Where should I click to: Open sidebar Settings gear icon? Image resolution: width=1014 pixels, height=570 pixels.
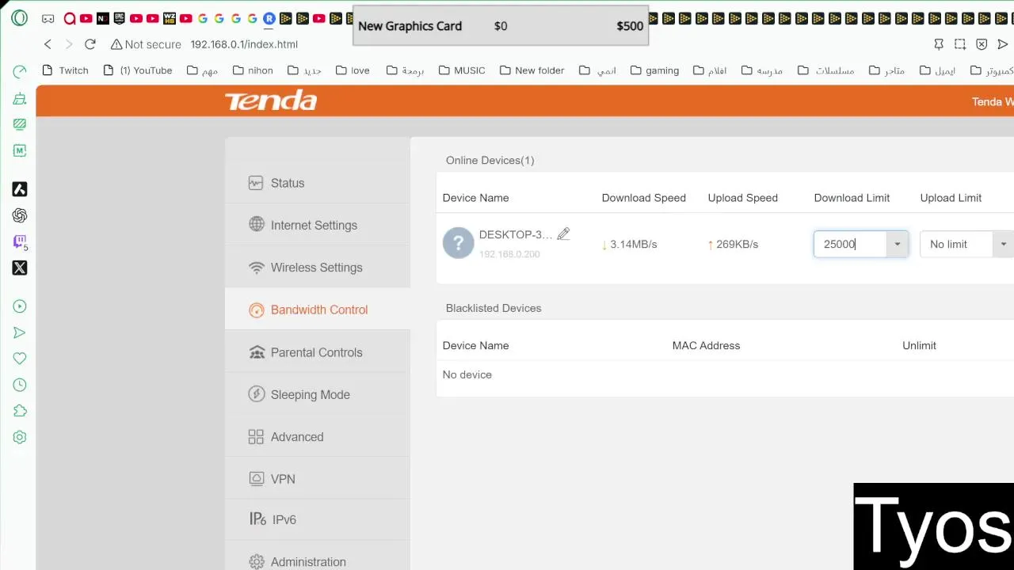coord(20,437)
